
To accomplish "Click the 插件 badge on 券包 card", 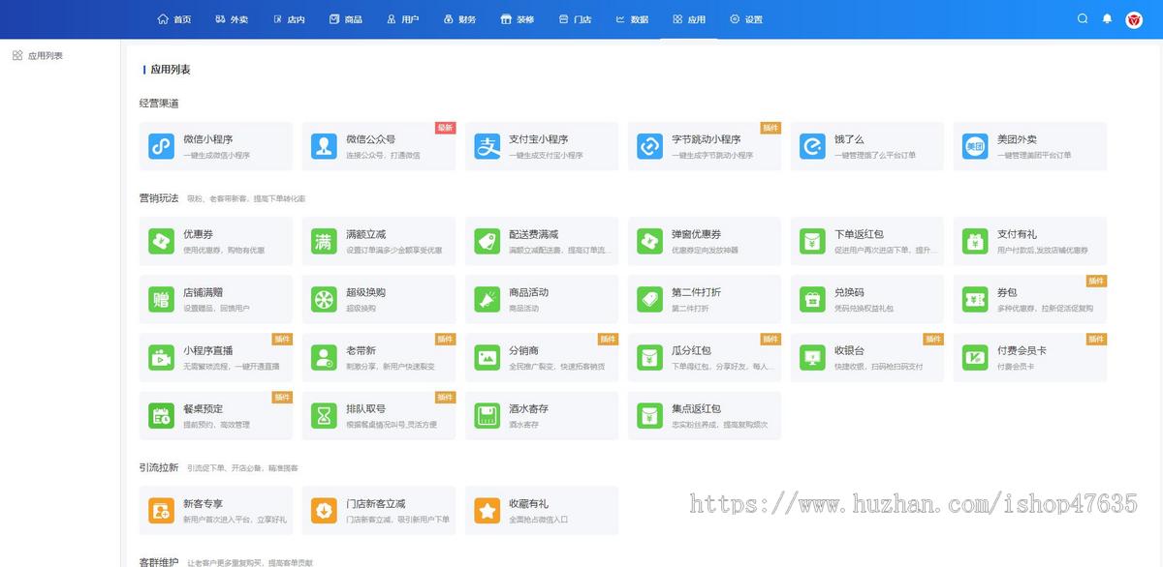I will tap(1096, 281).
